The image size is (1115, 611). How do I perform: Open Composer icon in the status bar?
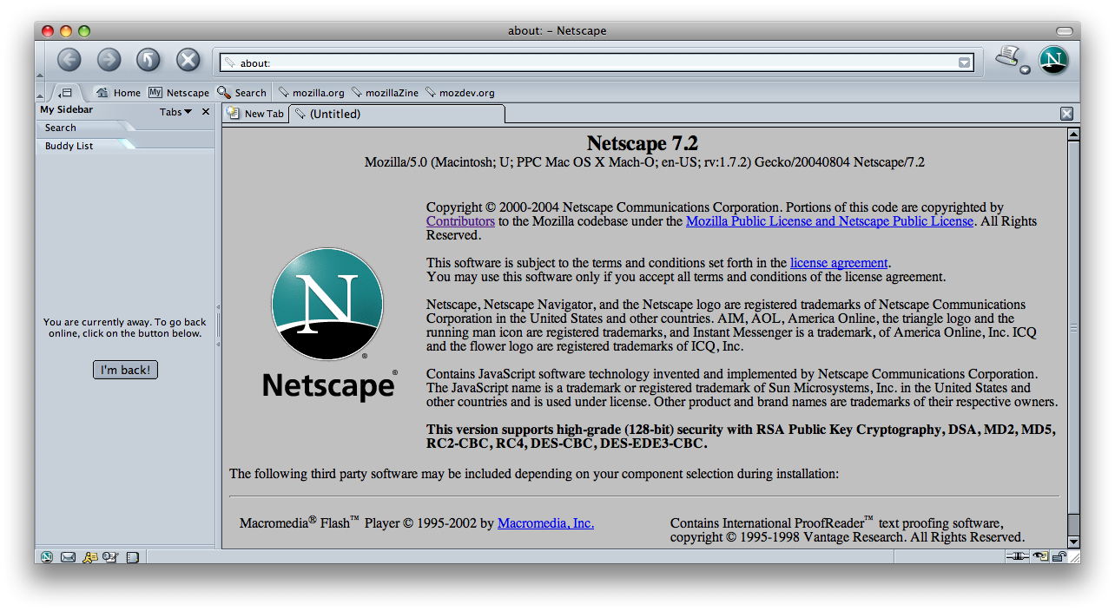110,557
